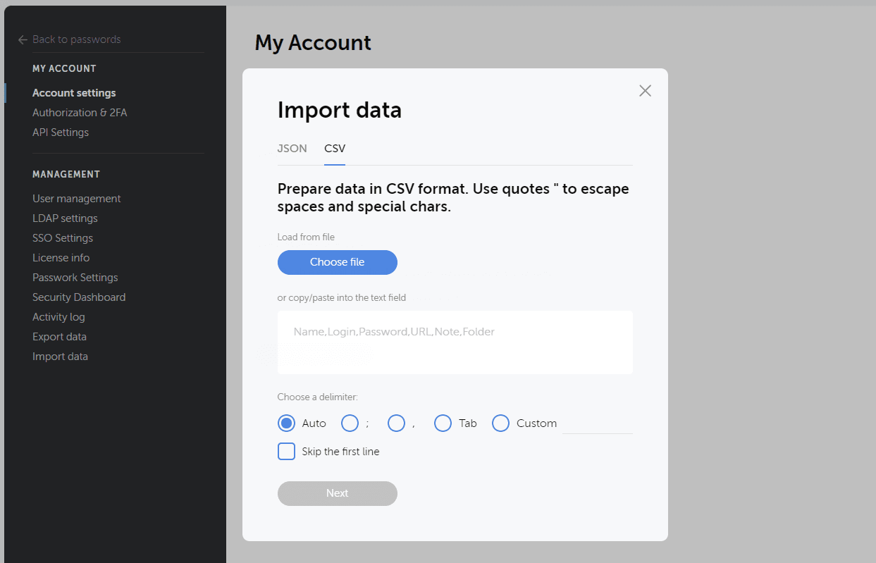Click the Back to passwords arrow
Image resolution: width=876 pixels, height=563 pixels.
click(x=23, y=40)
